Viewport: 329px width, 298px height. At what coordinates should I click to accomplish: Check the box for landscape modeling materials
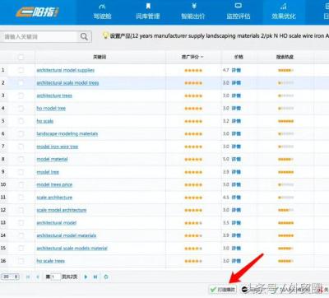coord(21,133)
